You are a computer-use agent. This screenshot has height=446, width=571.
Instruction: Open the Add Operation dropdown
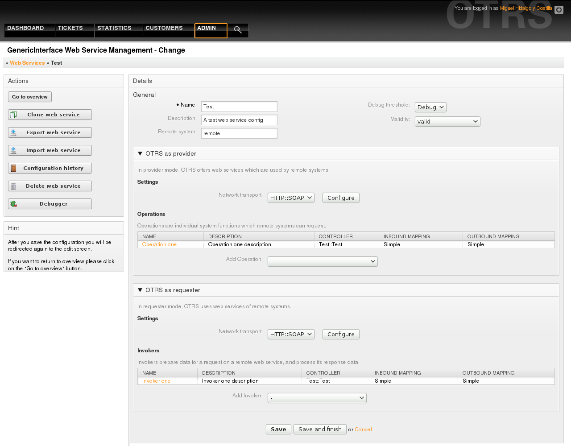coord(322,261)
